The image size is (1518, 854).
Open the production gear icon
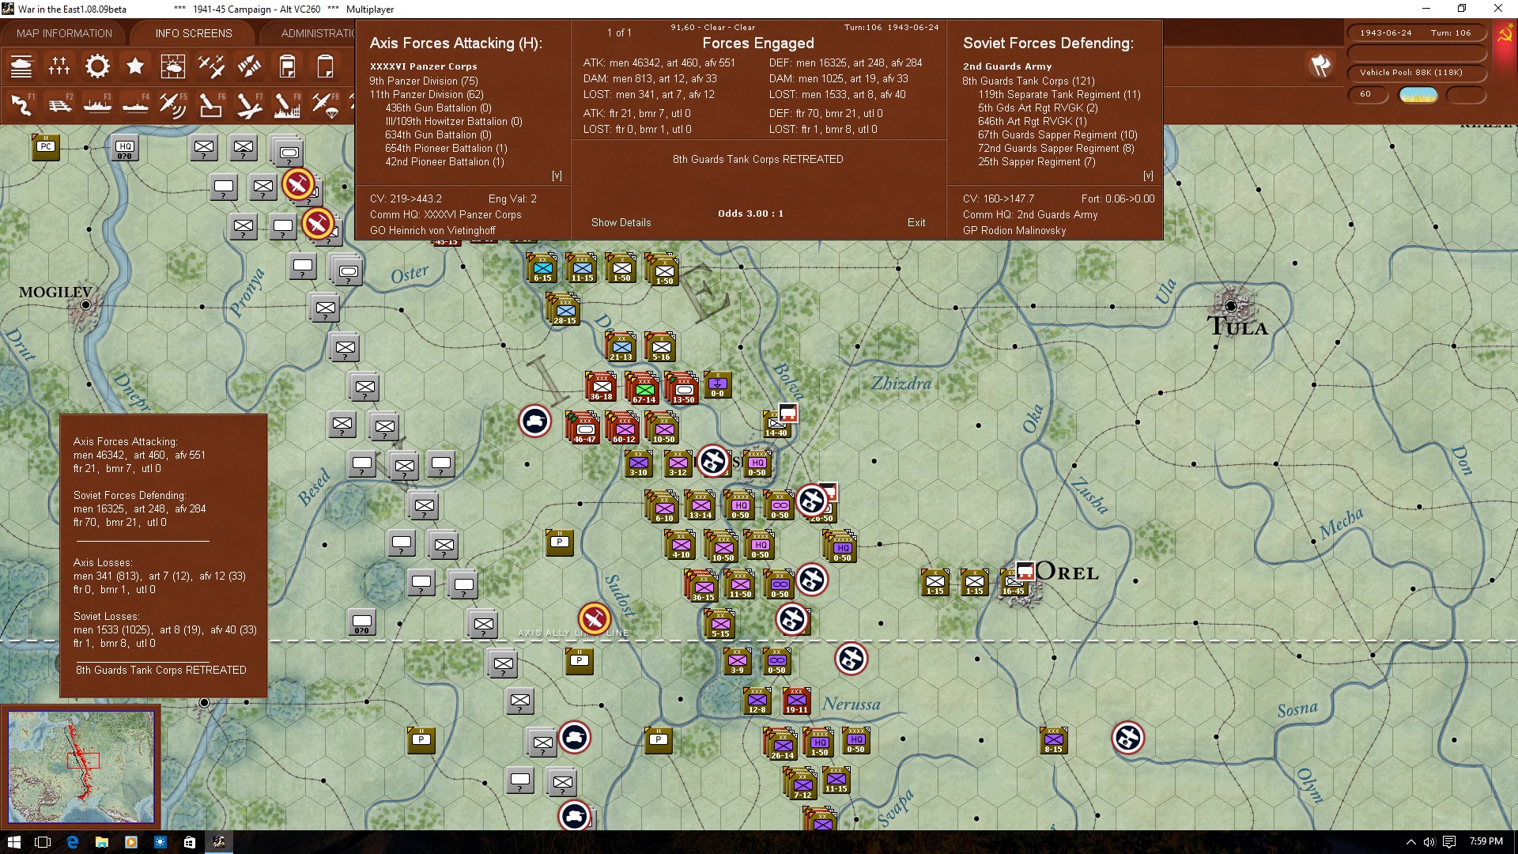97,66
